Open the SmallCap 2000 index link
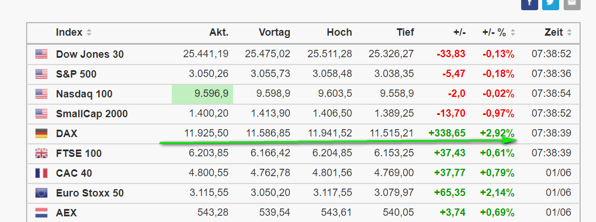Image resolution: width=596 pixels, height=222 pixels. tap(92, 114)
